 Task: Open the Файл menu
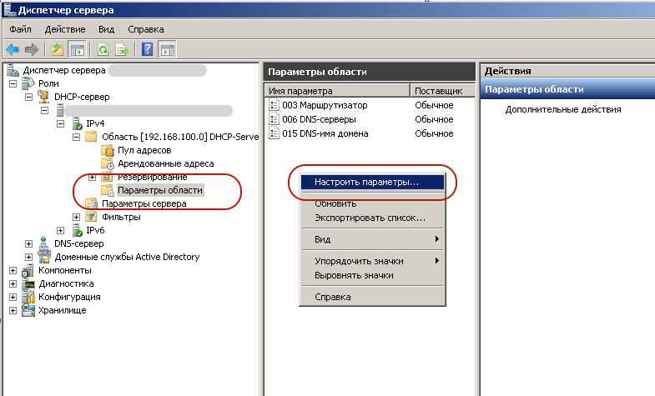[20, 29]
